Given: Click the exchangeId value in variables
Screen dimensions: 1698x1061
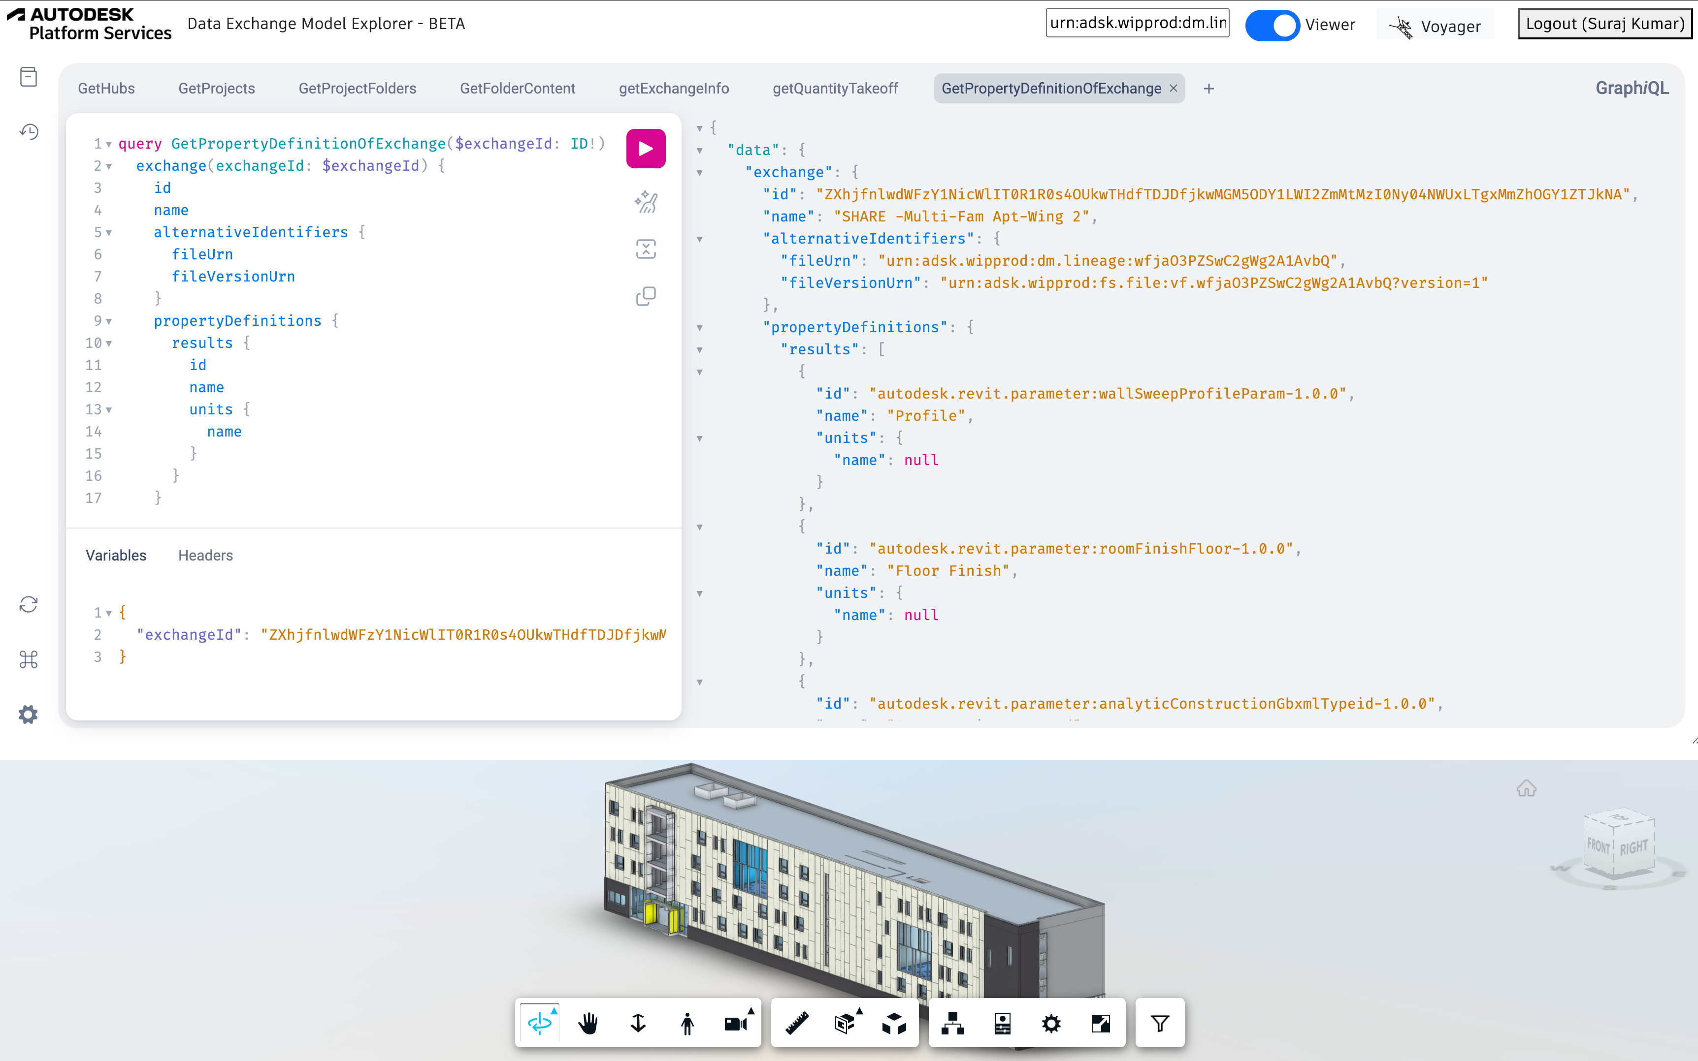Looking at the screenshot, I should click(463, 634).
